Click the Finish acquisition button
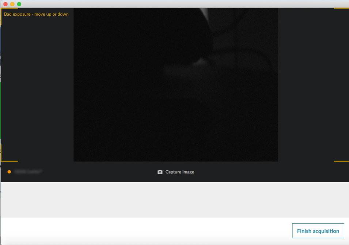 (318, 231)
